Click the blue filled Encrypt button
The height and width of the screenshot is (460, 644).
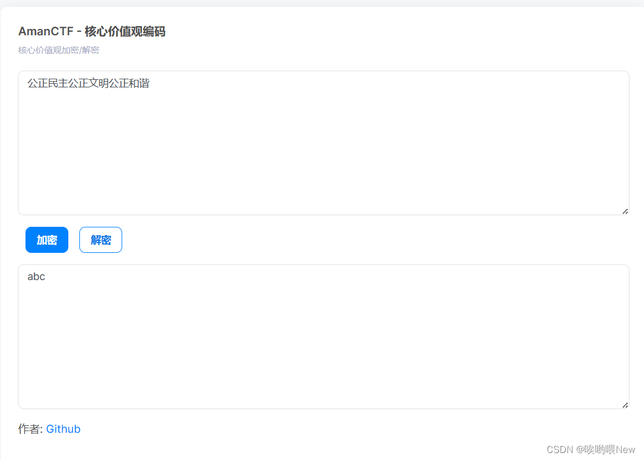pyautogui.click(x=46, y=240)
